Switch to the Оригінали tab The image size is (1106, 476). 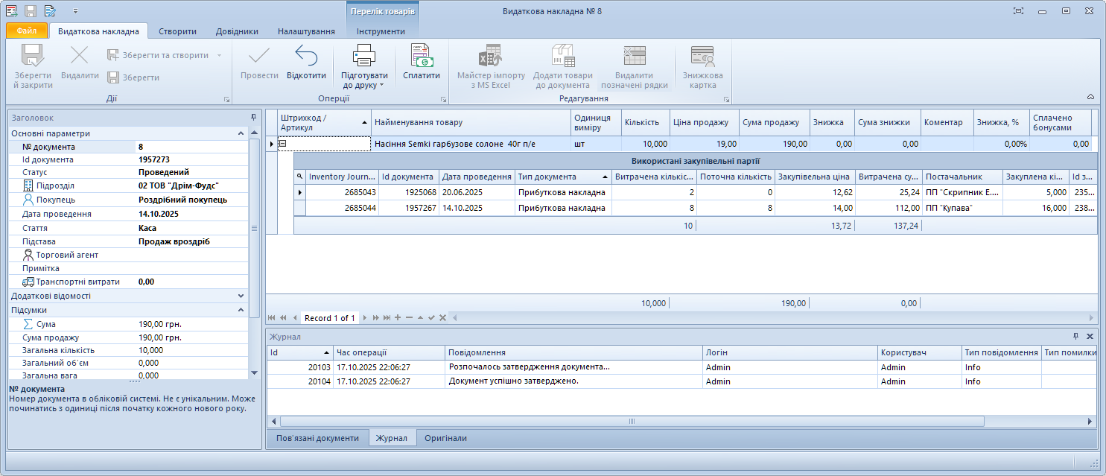[445, 438]
